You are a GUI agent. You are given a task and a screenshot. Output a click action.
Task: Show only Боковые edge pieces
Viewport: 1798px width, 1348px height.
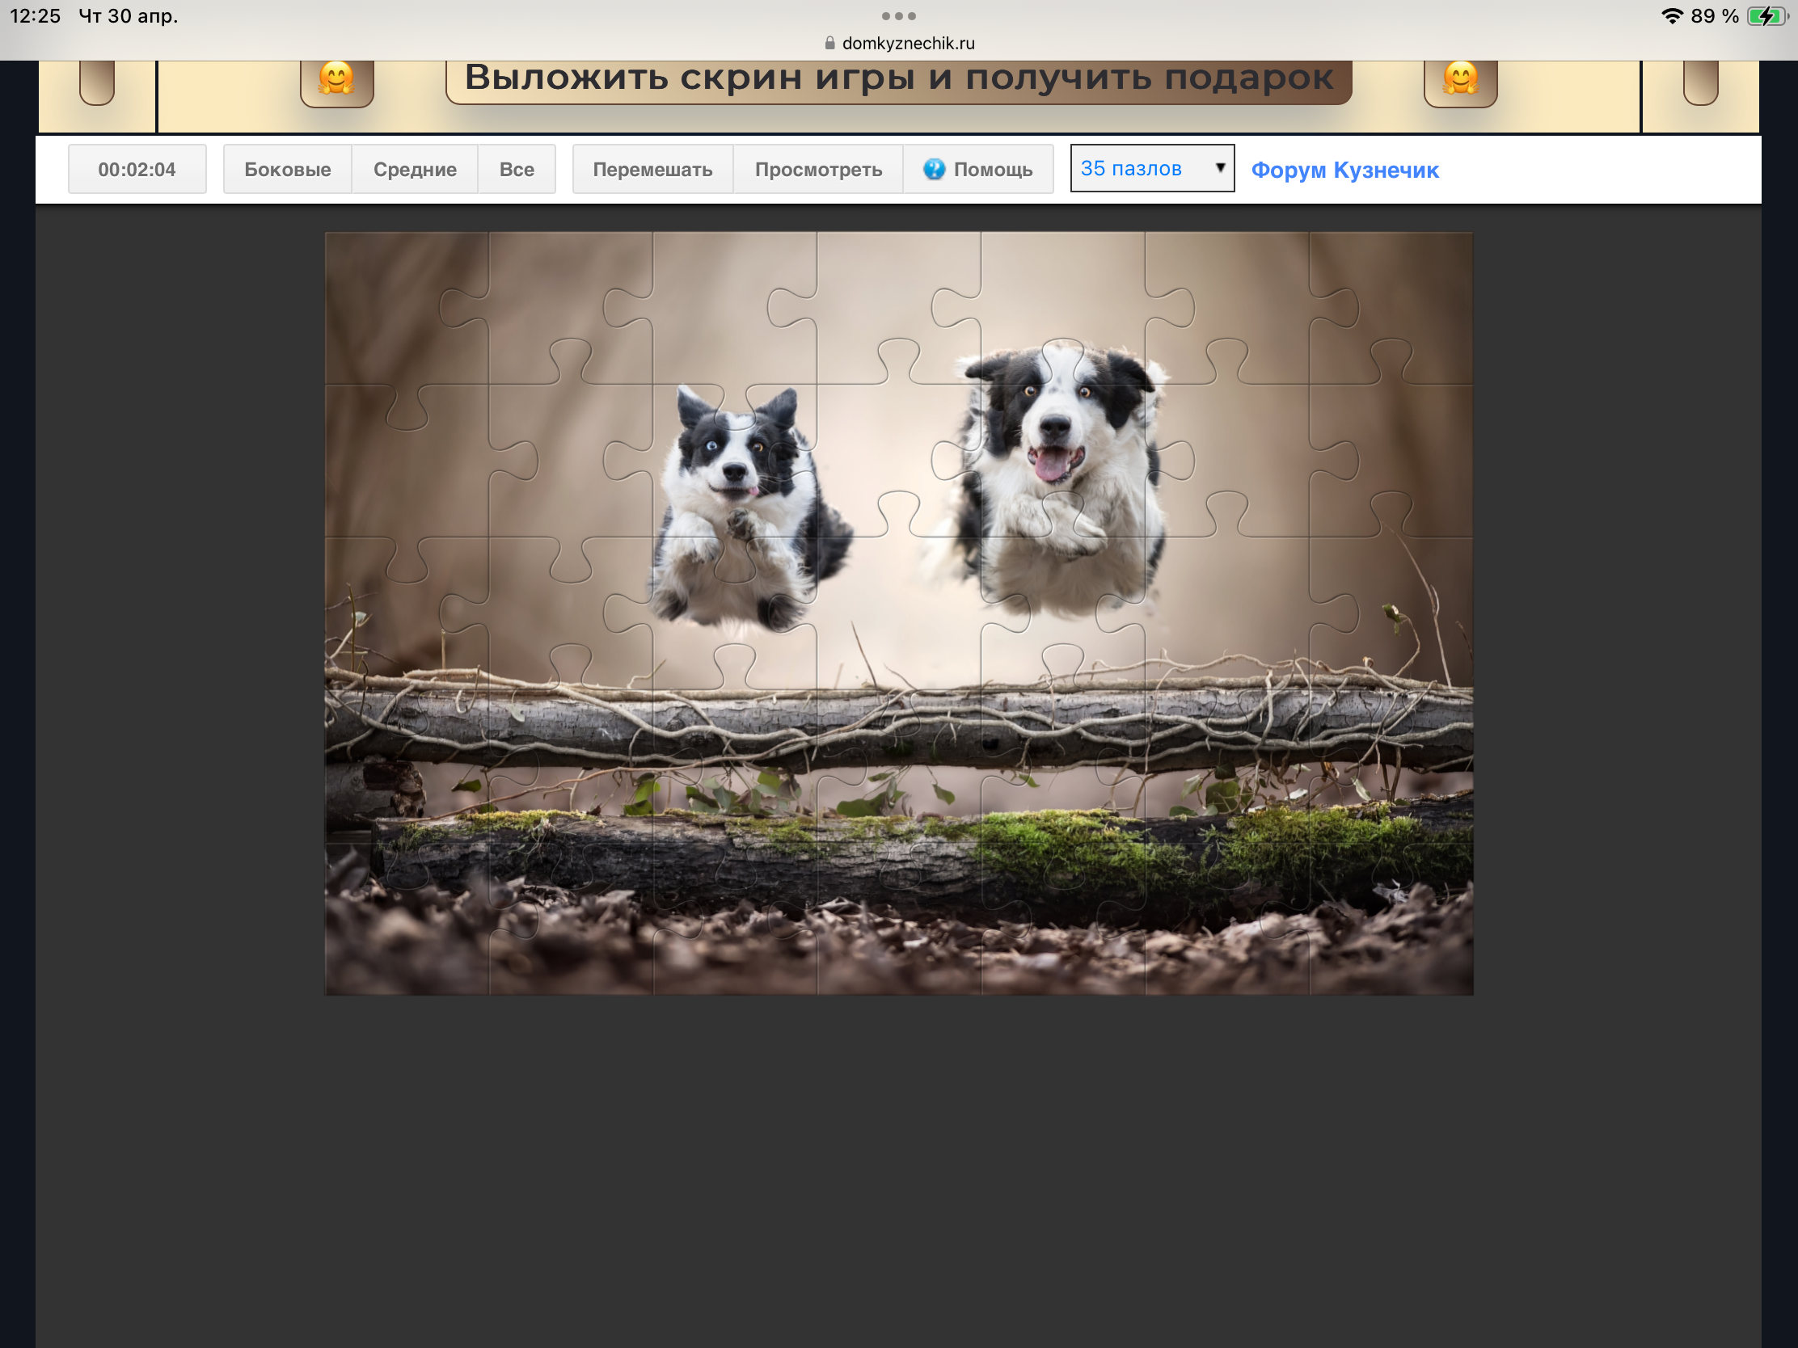(x=288, y=169)
